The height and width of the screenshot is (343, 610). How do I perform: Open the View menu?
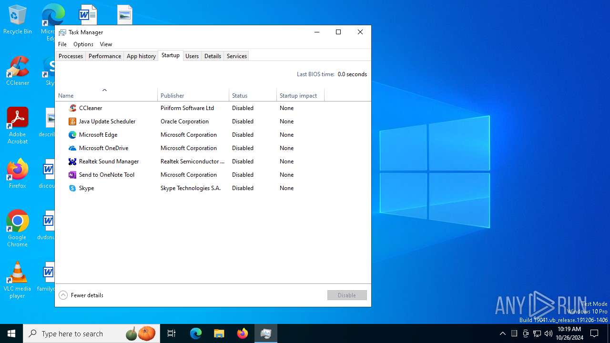[106, 44]
